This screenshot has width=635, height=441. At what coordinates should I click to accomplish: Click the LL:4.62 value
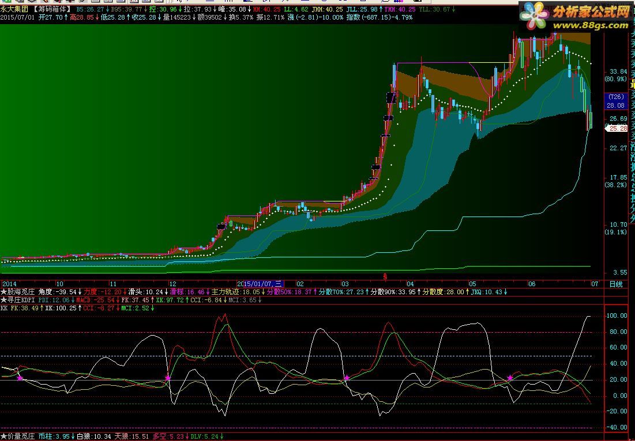point(296,9)
